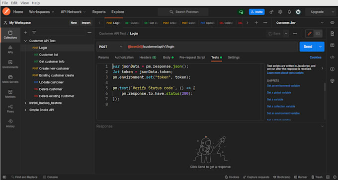Click the user avatar icon

(x=298, y=12)
